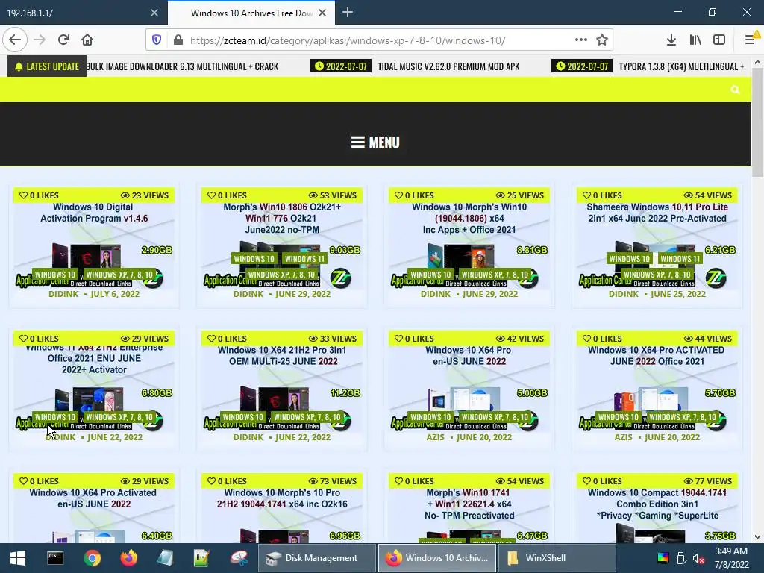Screen dimensions: 764x573
Task: Open a new browser tab
Action: [x=348, y=12]
